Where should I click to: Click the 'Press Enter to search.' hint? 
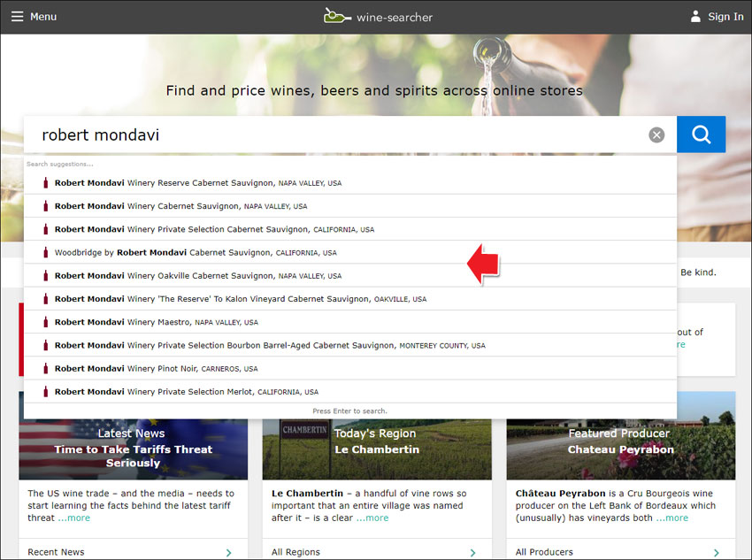349,410
